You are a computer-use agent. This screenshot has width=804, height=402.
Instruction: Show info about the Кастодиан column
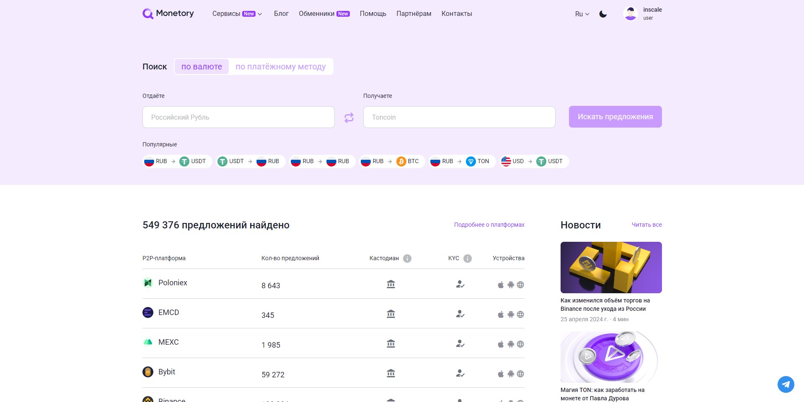407,259
